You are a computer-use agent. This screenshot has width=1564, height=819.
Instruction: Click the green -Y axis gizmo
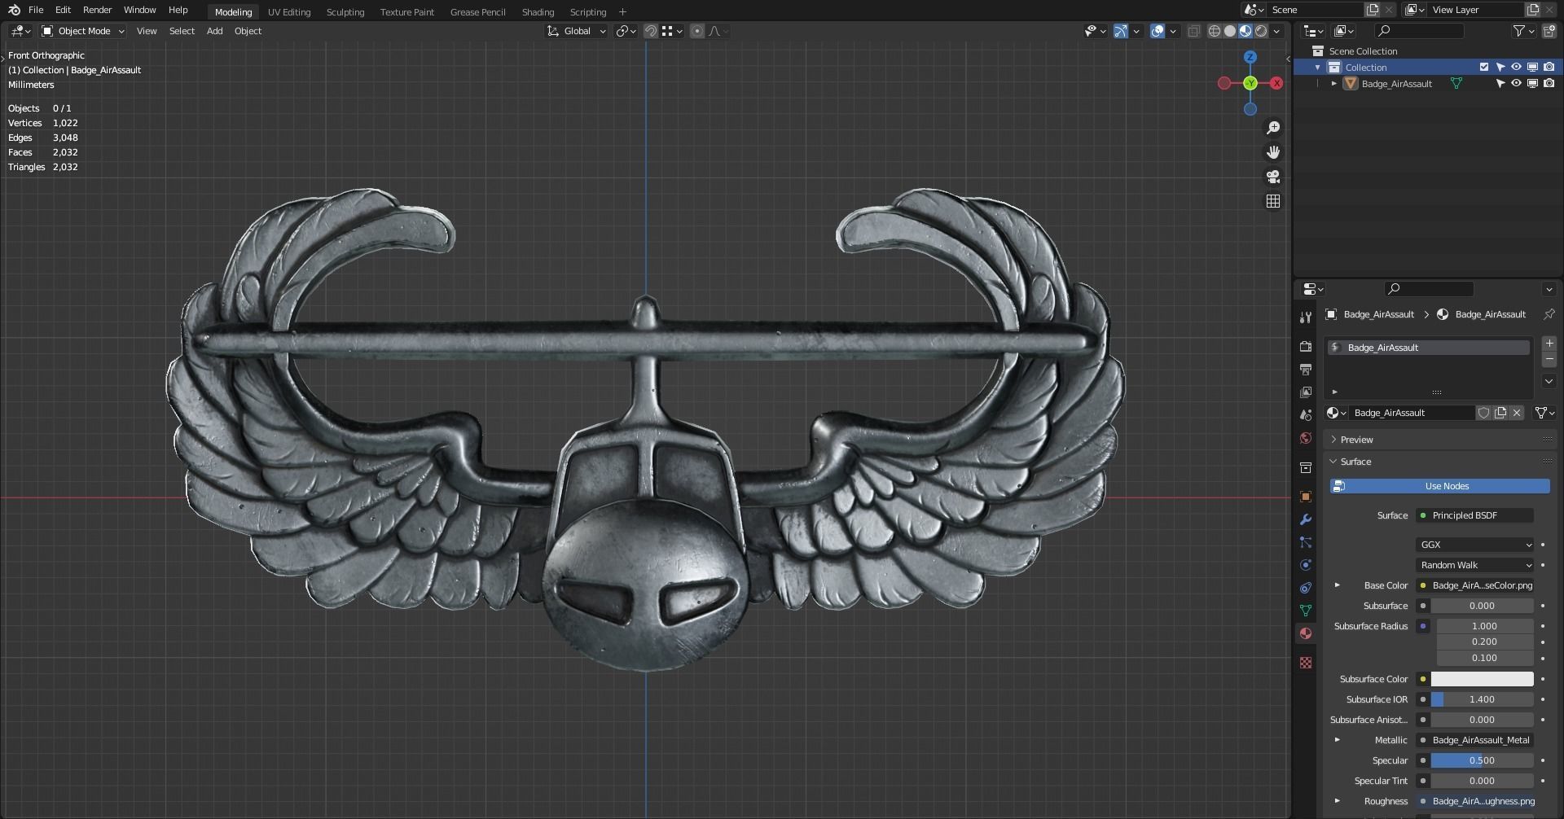[1250, 83]
